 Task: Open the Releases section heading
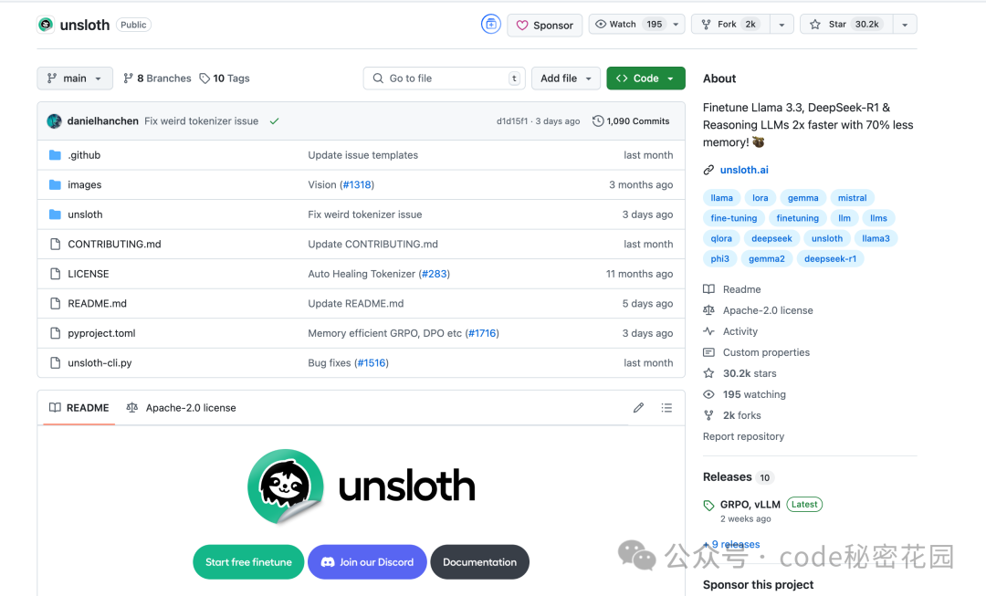click(x=727, y=476)
